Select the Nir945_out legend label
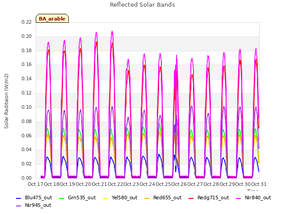Viewport: 286px width, 214px height. (38, 205)
